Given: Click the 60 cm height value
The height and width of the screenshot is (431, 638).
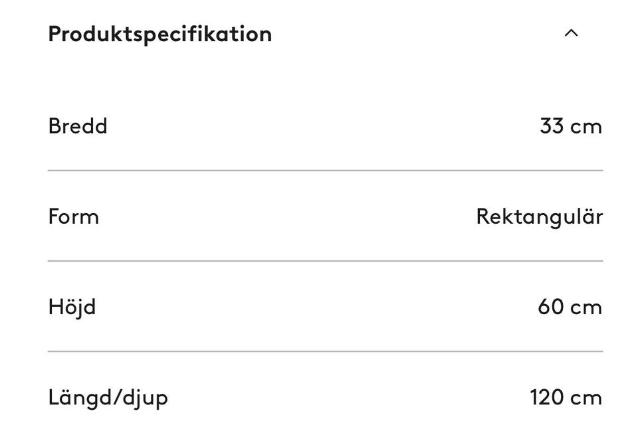Looking at the screenshot, I should pyautogui.click(x=570, y=307).
